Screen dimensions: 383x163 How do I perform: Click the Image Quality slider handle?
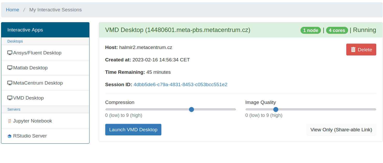pyautogui.click(x=276, y=109)
